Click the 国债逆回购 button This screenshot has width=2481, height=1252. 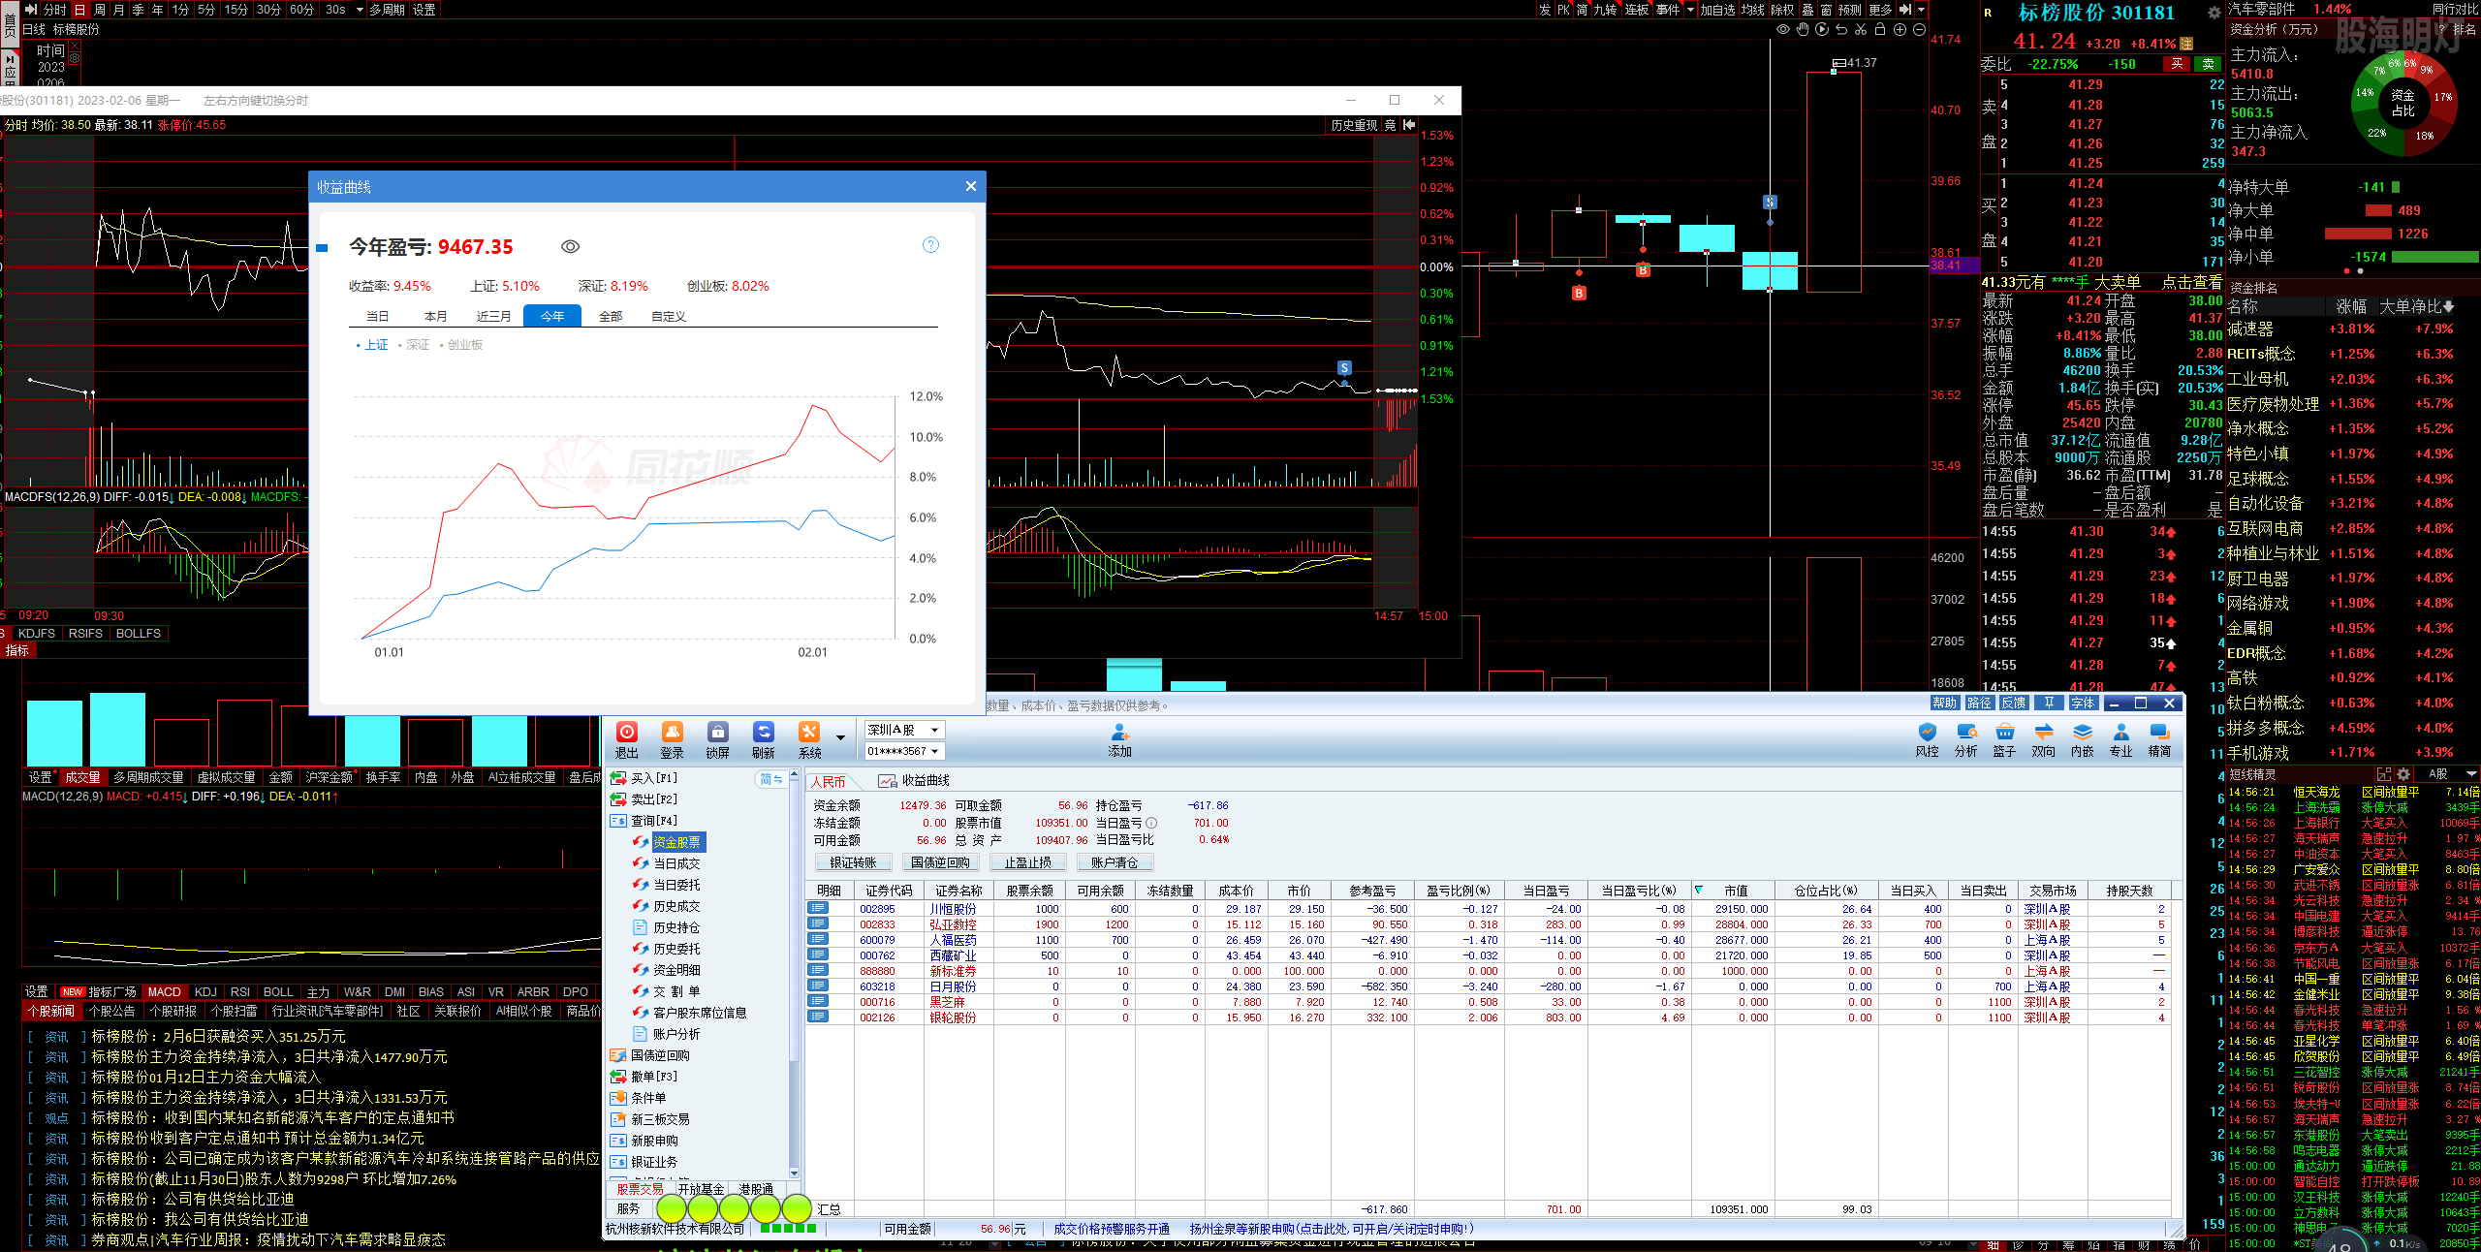click(x=940, y=862)
